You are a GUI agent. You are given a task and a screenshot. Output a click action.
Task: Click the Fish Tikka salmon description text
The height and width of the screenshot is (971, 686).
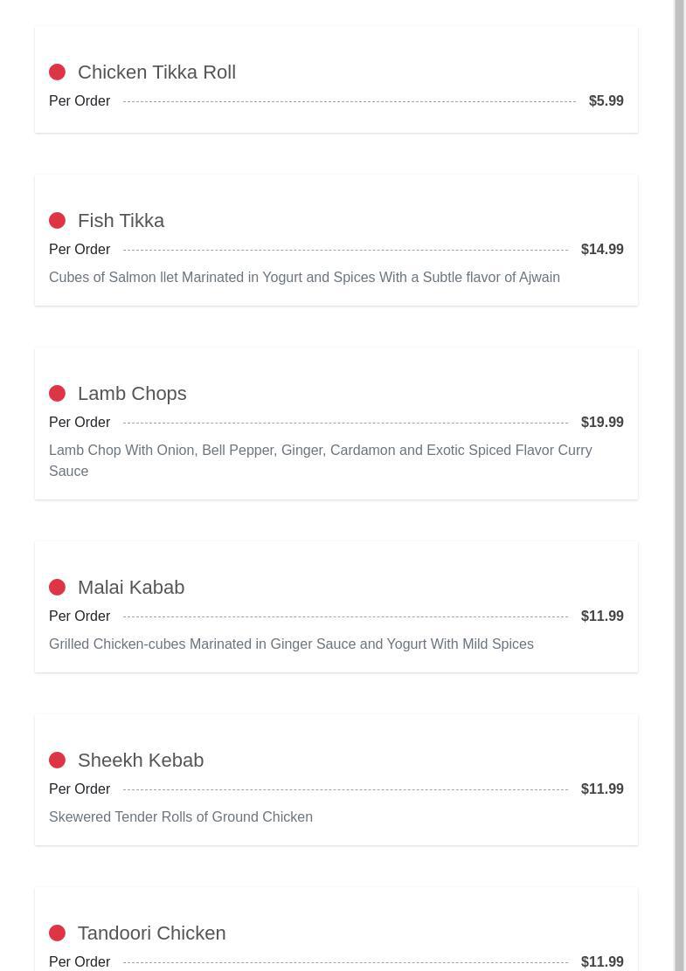tap(304, 278)
